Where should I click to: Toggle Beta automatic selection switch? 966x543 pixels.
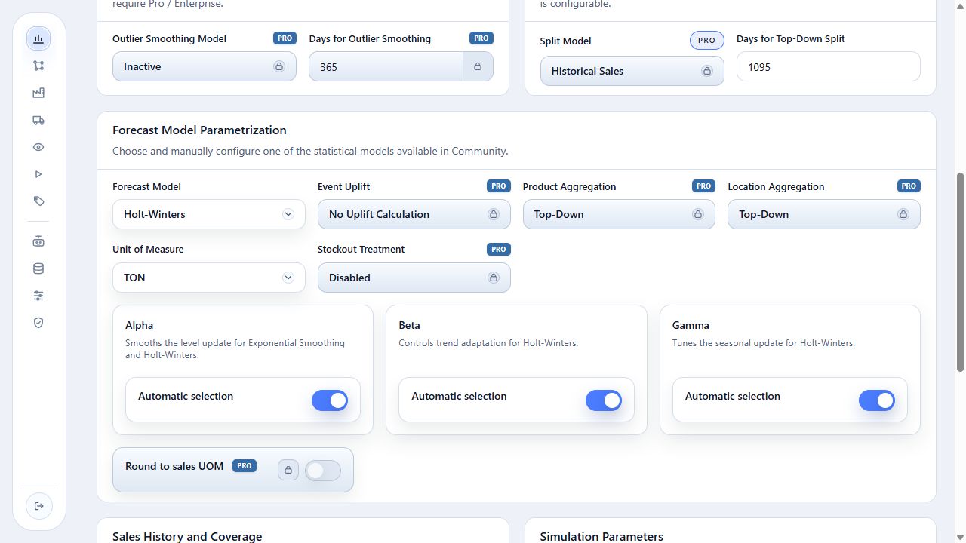604,400
